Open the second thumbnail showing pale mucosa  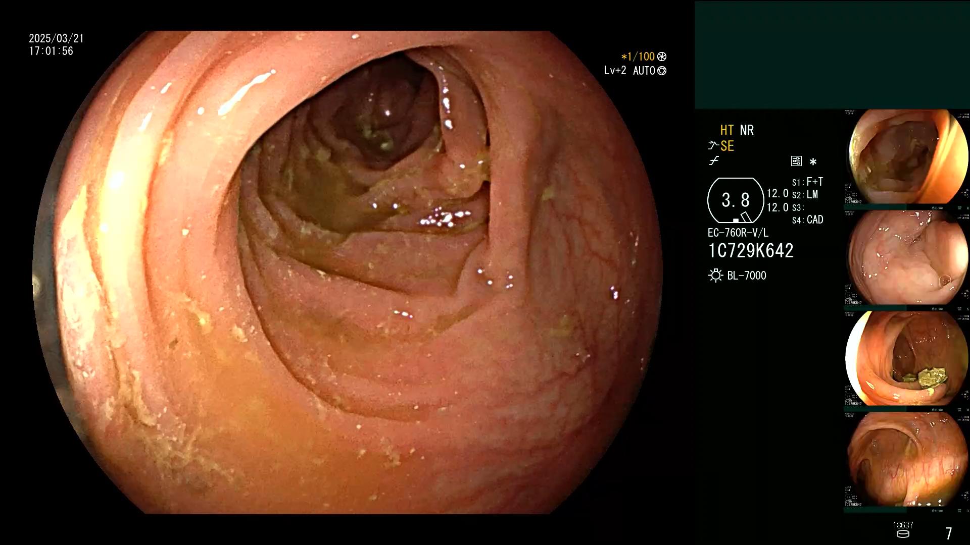pyautogui.click(x=907, y=258)
